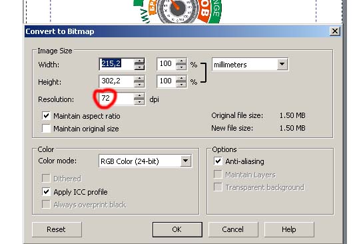Click the Height value input field

[117, 81]
